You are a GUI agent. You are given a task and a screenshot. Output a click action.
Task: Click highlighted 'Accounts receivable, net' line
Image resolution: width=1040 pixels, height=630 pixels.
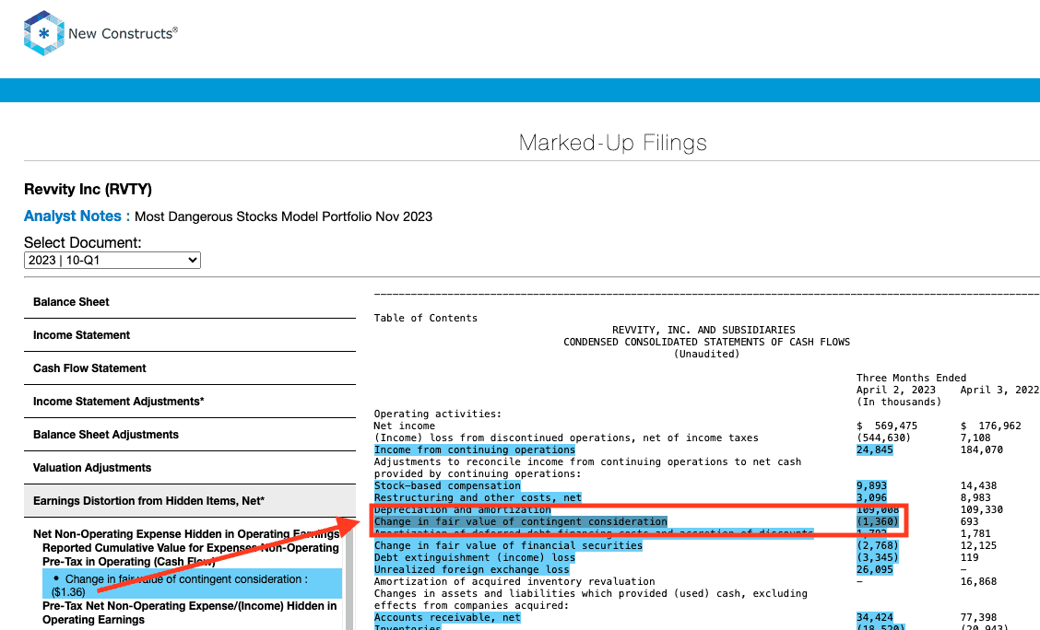click(x=447, y=617)
